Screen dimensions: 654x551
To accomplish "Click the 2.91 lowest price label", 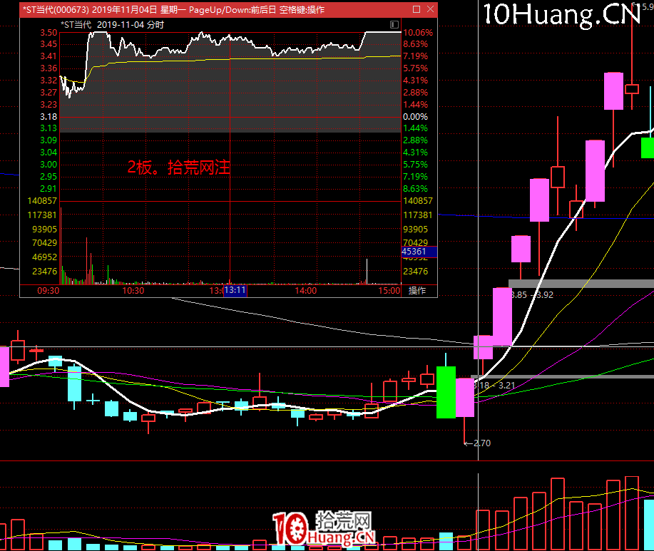I will pyautogui.click(x=48, y=189).
